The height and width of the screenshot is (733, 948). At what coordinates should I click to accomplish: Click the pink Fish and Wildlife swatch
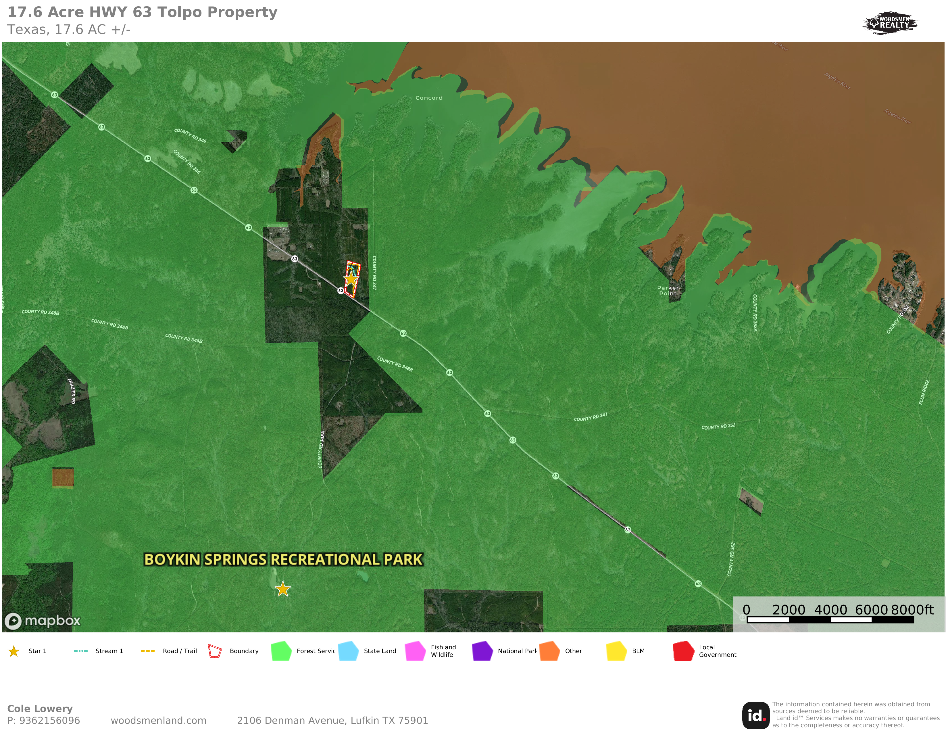pyautogui.click(x=415, y=651)
